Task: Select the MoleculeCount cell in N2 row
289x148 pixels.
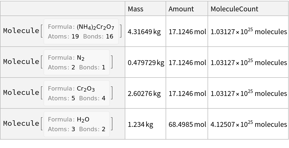Action: pos(248,62)
